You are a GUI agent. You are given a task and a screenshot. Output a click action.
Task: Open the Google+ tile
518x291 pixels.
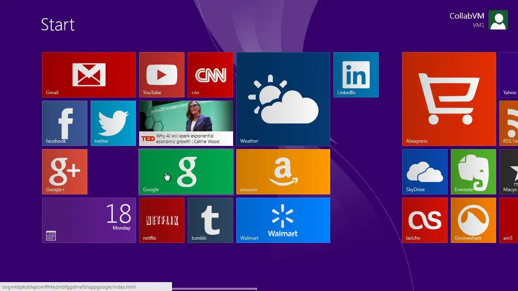65,172
